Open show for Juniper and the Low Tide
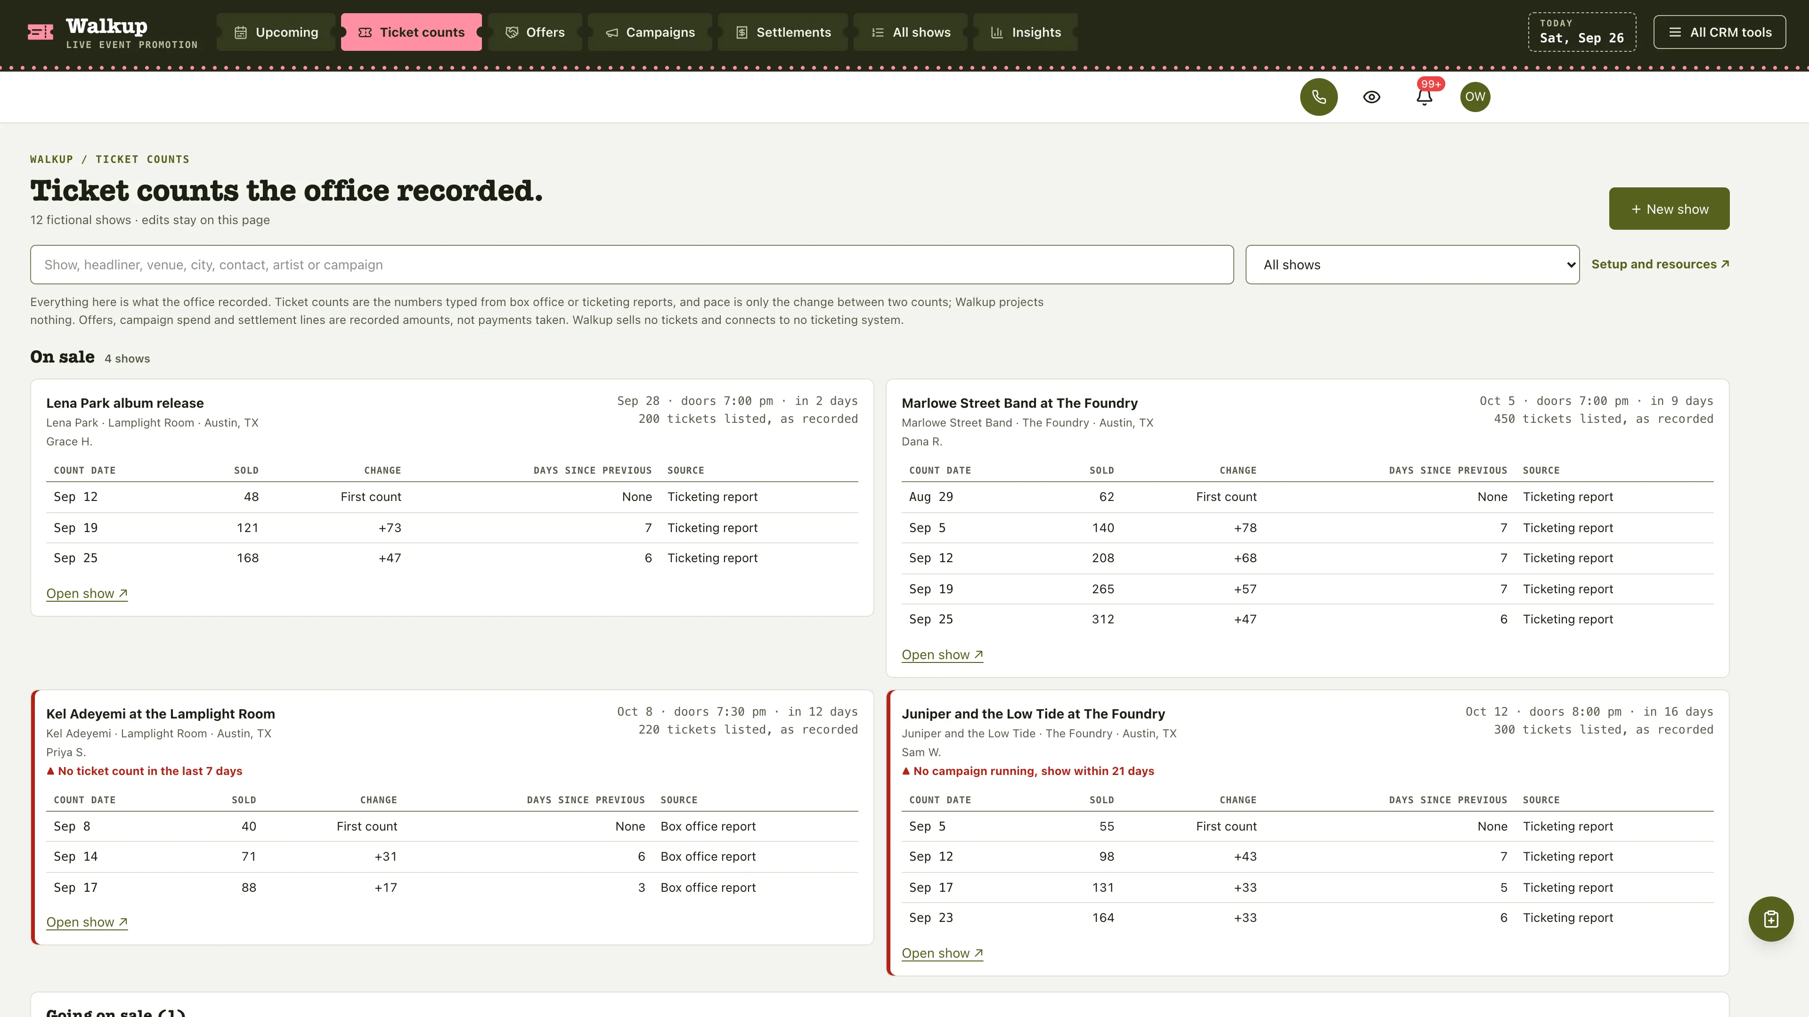 point(942,953)
